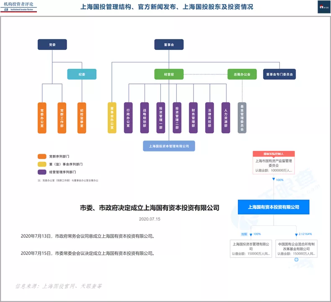This screenshot has width=331, height=302.
Task: Click the orange 党委办公室 box
Action: (x=42, y=118)
